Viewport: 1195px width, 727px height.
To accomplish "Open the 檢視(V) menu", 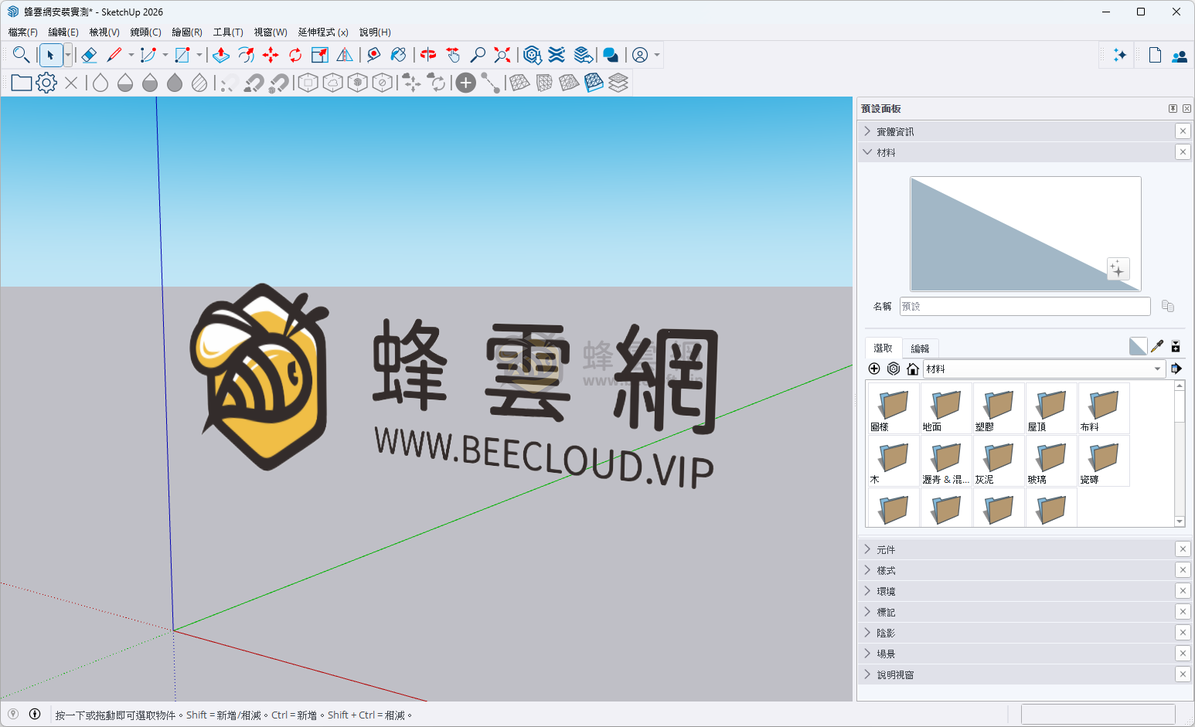I will [x=104, y=32].
